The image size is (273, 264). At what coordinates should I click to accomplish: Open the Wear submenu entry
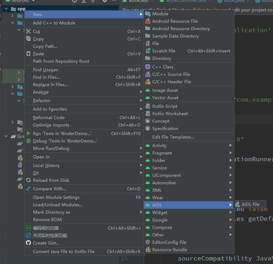click(189, 198)
